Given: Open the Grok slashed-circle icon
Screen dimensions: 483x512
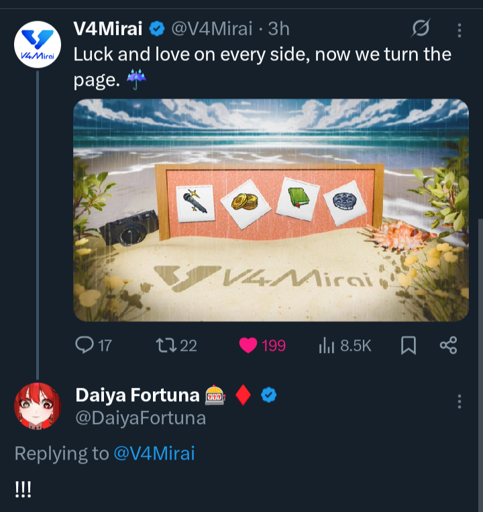Looking at the screenshot, I should [x=421, y=29].
